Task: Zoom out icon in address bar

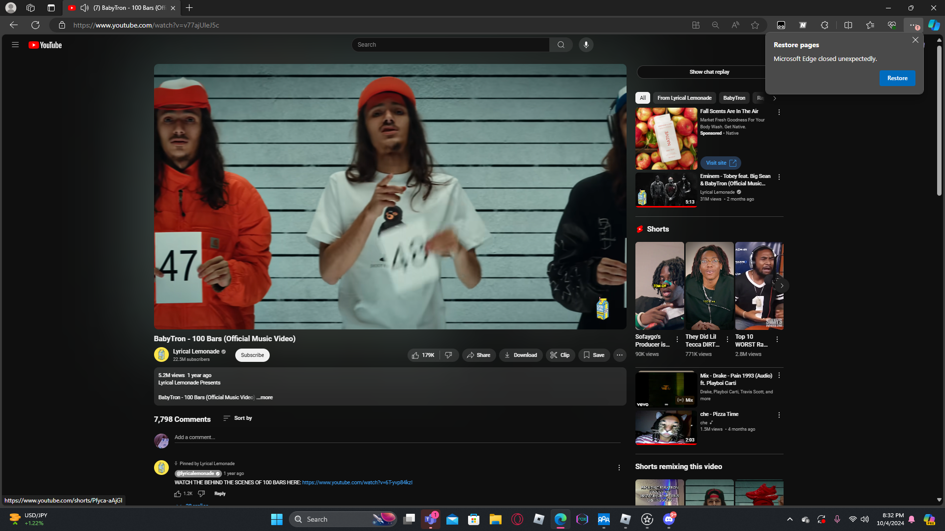Action: pos(716,25)
